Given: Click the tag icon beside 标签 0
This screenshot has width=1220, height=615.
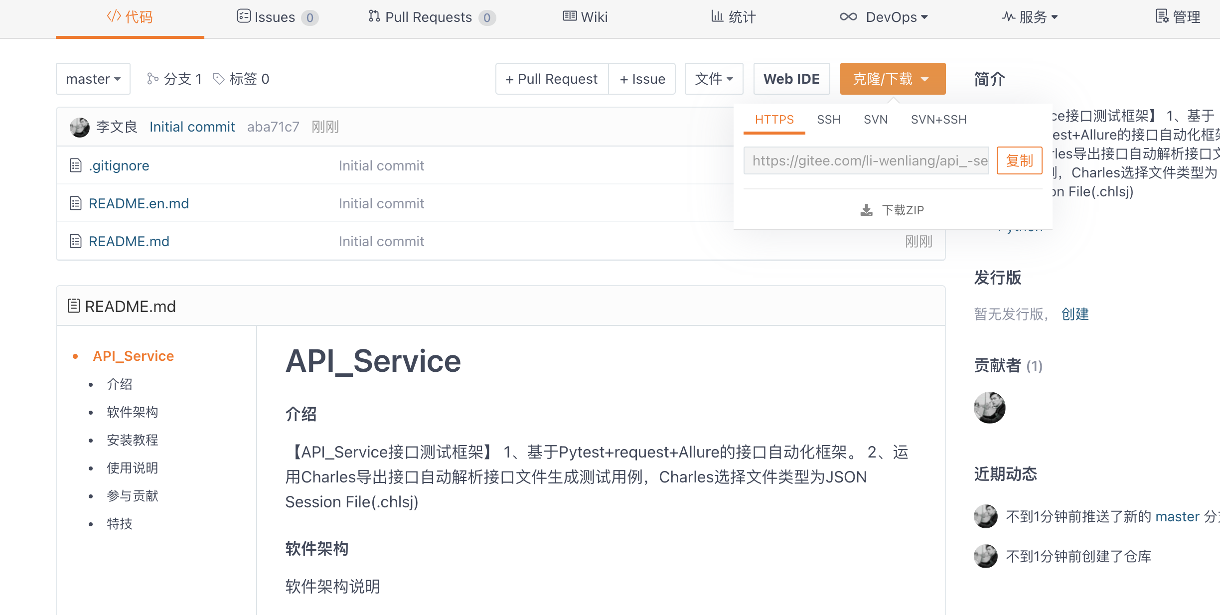Looking at the screenshot, I should (x=218, y=79).
